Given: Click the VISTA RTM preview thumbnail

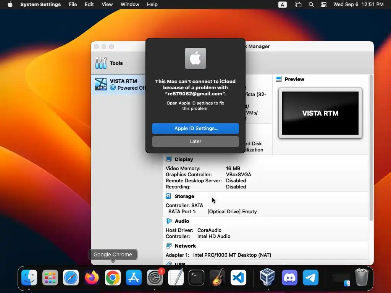Looking at the screenshot, I should [x=320, y=113].
